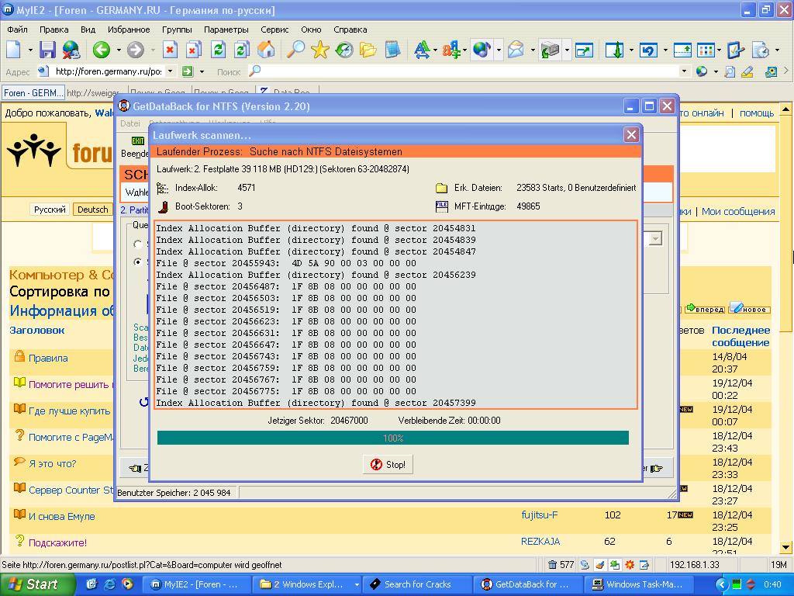Click the Refresh page icon with green arrows

click(218, 50)
